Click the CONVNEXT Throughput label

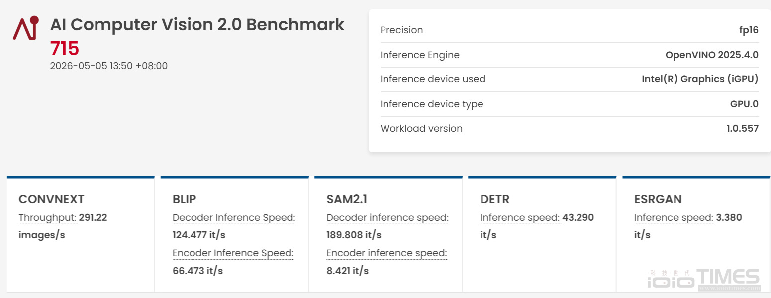tap(48, 218)
